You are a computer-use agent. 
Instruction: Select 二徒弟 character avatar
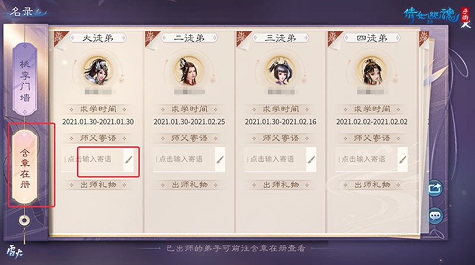[189, 71]
